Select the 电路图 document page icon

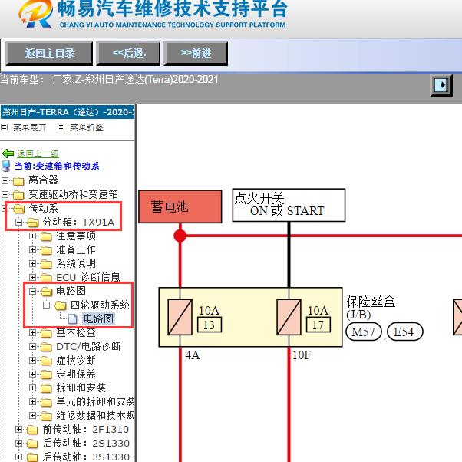72,318
